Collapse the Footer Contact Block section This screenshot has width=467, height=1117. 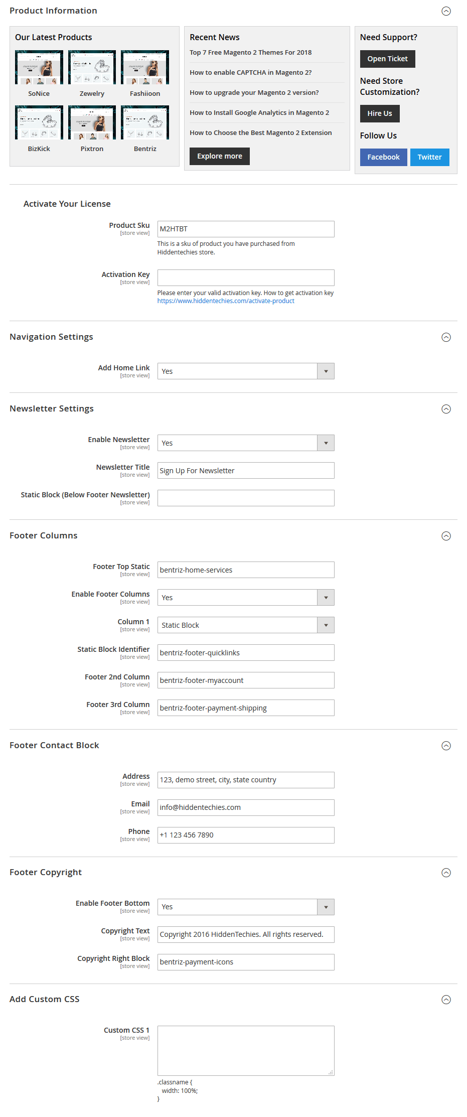446,746
